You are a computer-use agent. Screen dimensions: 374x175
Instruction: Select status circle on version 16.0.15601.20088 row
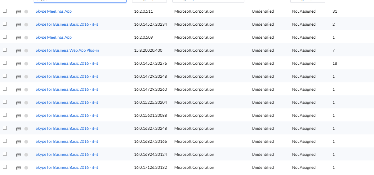click(26, 116)
